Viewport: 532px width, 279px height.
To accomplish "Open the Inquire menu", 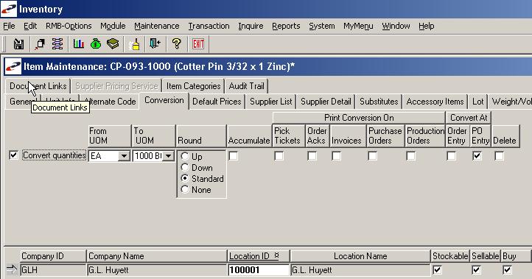I will pos(251,26).
